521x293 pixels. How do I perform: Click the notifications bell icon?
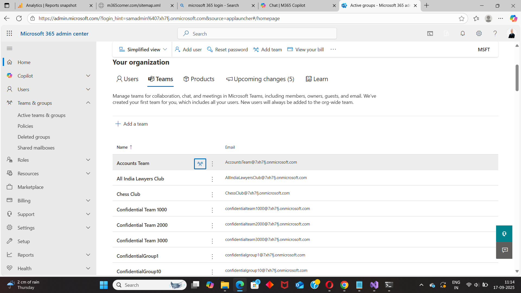pos(463,33)
